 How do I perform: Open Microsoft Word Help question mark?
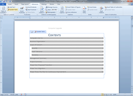[x=132, y=4]
